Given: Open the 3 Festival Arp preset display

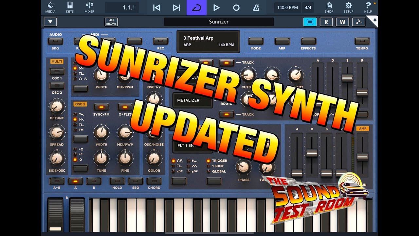Looking at the screenshot, I should [x=208, y=41].
